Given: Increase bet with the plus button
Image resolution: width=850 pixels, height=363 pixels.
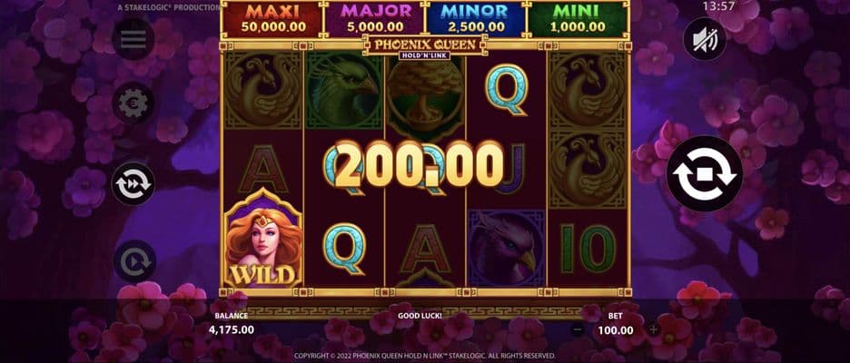Looking at the screenshot, I should [x=653, y=329].
